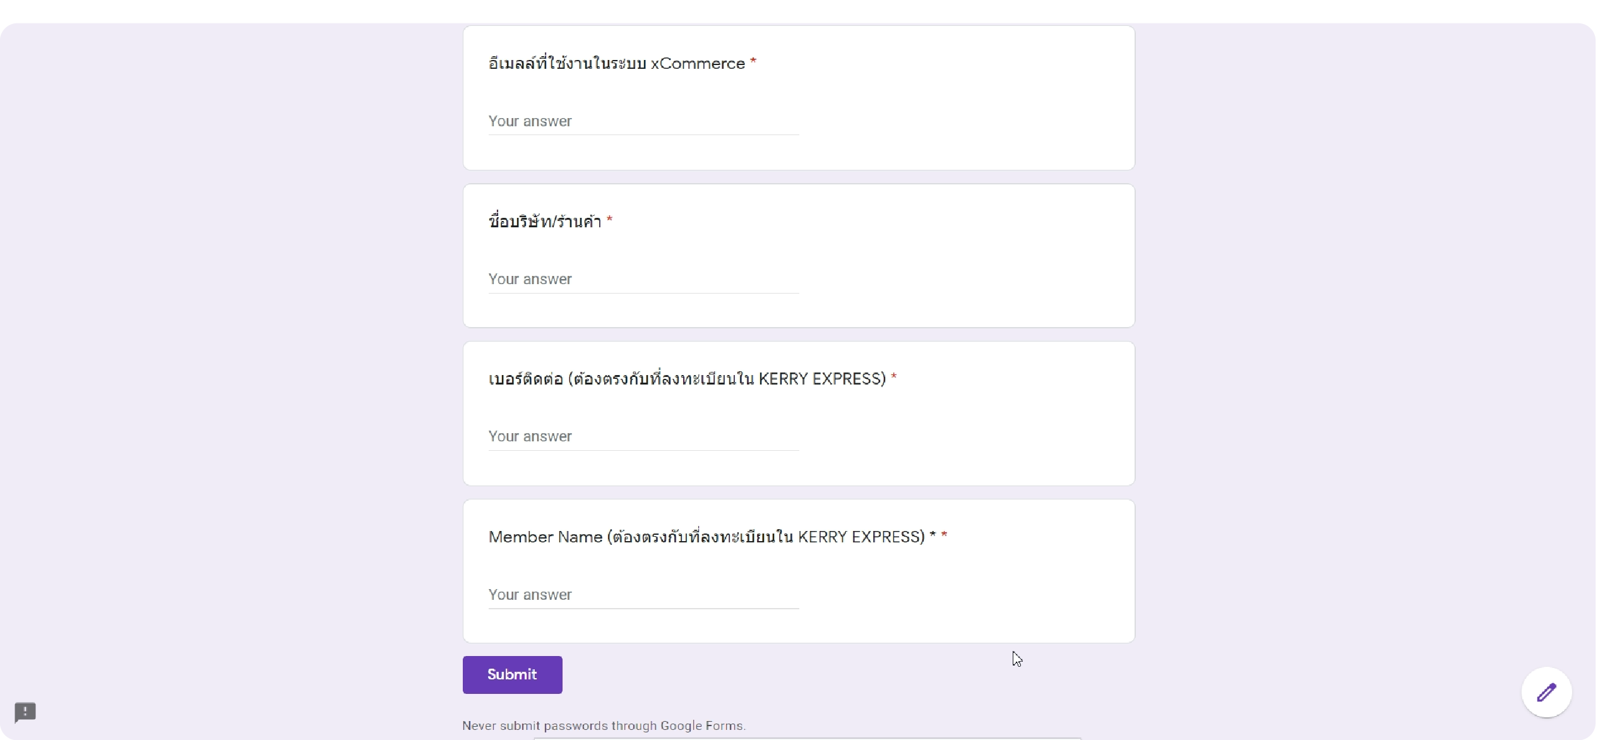Focus the xCommerce email answer field
Viewport: 1598px width, 740px height.
coord(643,121)
